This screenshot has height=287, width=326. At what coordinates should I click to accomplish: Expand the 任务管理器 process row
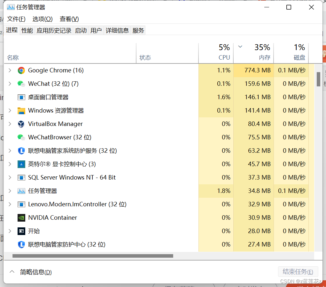point(10,191)
